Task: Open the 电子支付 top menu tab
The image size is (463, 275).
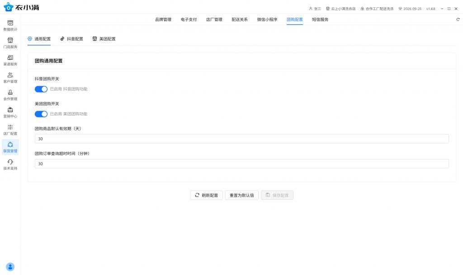Action: tap(189, 19)
